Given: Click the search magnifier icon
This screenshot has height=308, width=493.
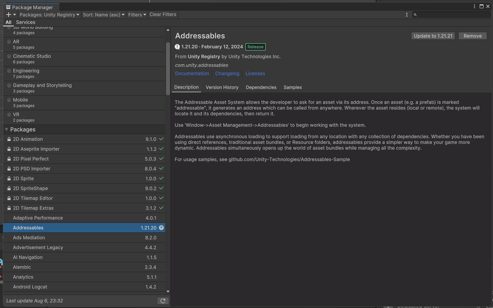Looking at the screenshot, I should click(x=415, y=15).
